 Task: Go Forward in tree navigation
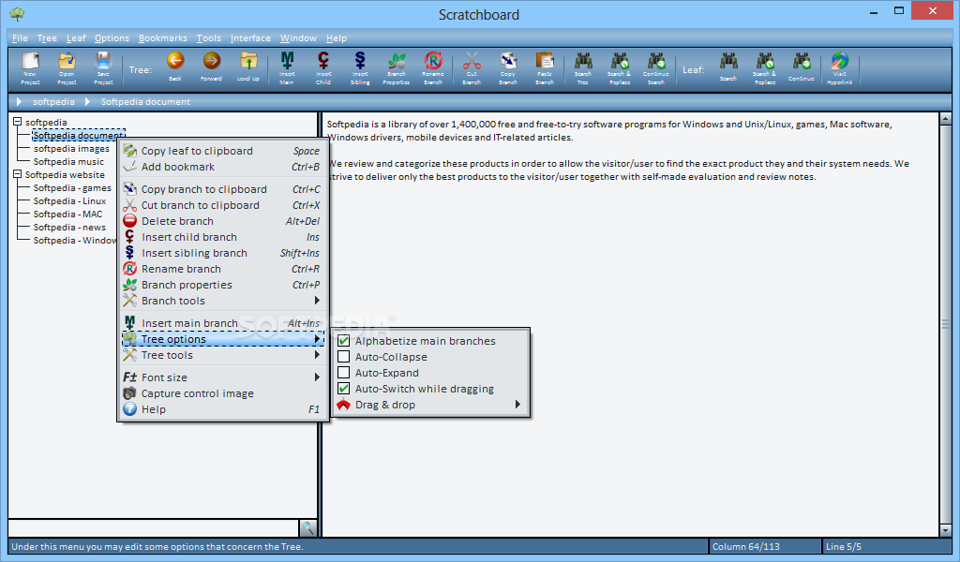[x=211, y=67]
